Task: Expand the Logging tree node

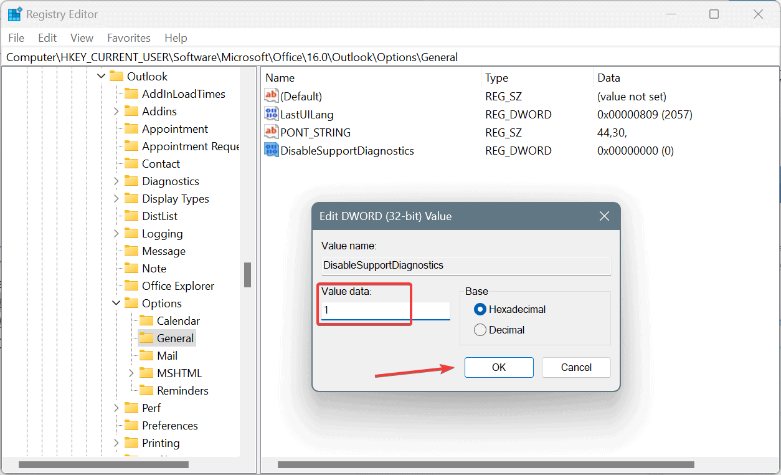Action: 116,233
